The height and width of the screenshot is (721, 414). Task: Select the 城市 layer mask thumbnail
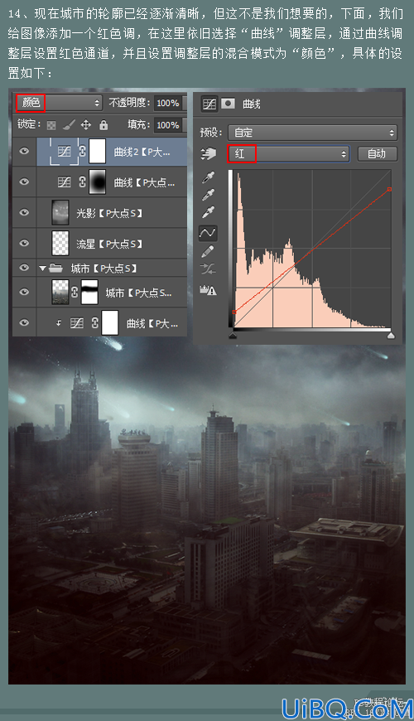tap(89, 292)
